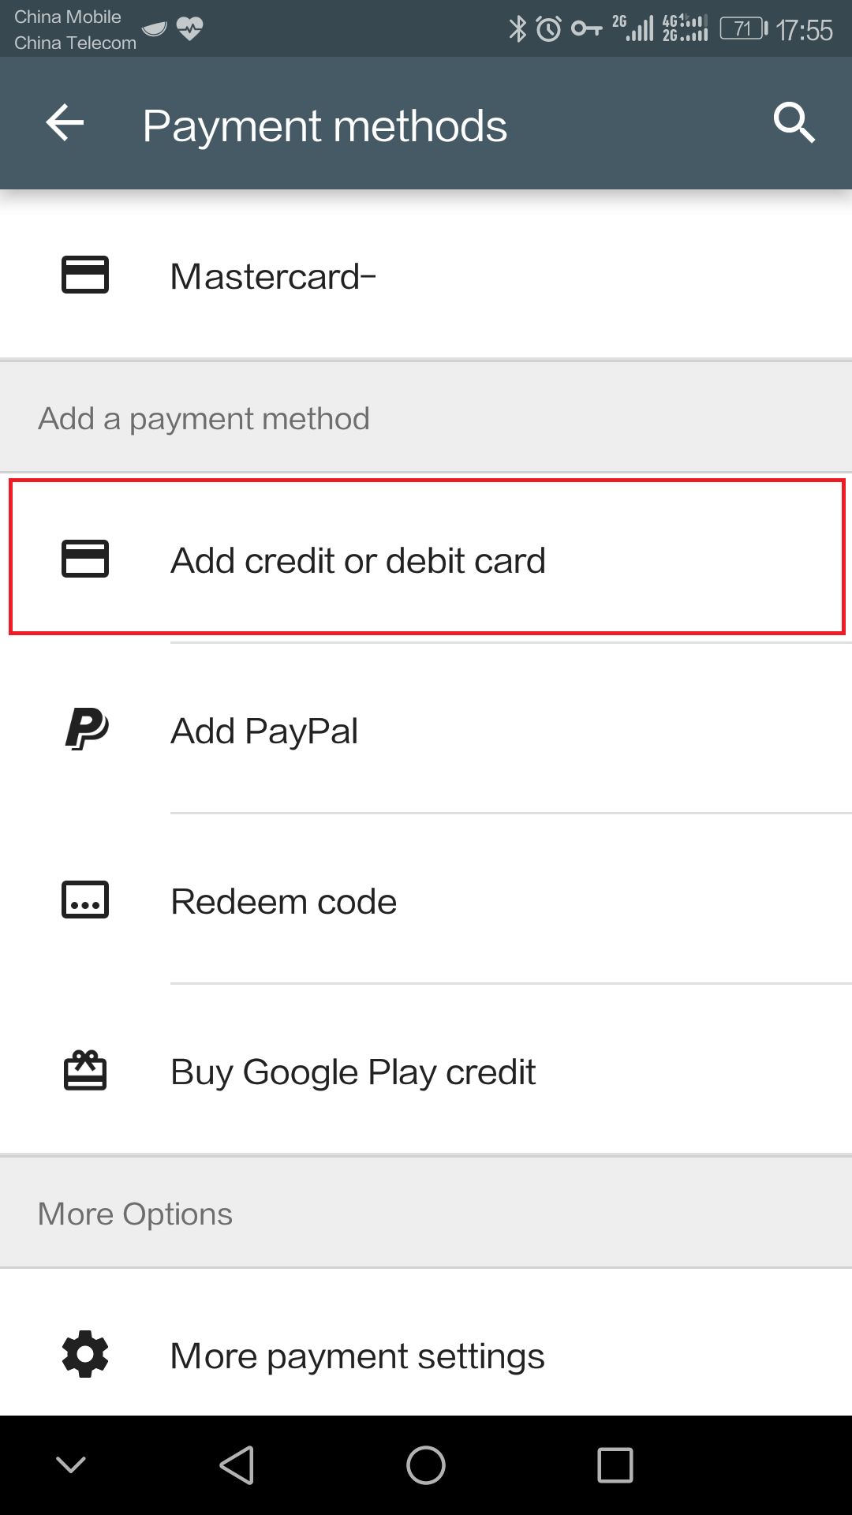Image resolution: width=852 pixels, height=1515 pixels.
Task: Choose Add PayPal option
Action: tap(426, 730)
